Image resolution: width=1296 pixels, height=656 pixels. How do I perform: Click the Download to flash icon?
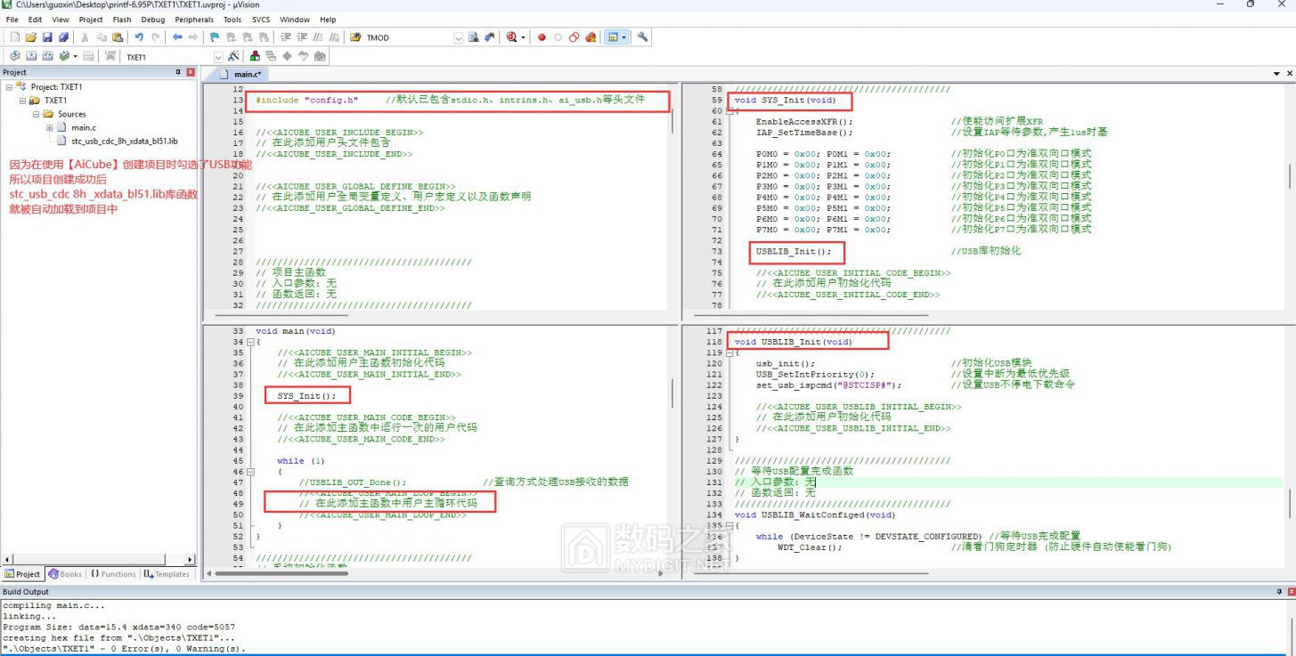[x=110, y=56]
